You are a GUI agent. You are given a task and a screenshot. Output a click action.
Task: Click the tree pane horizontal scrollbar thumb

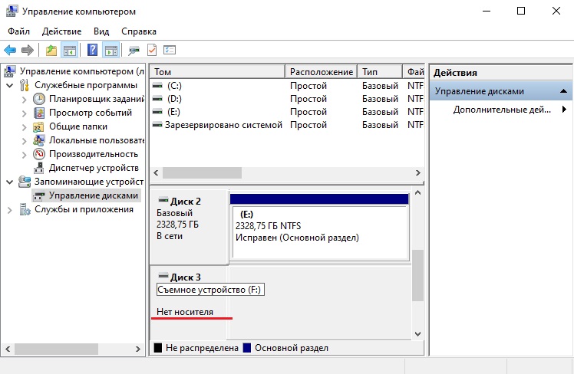point(56,349)
